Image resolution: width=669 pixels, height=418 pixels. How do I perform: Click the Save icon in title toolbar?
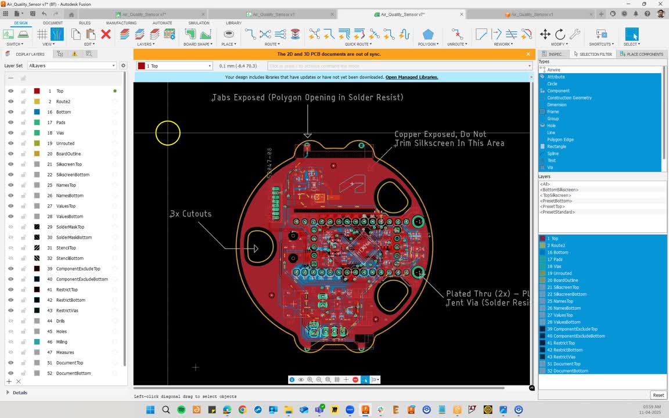pyautogui.click(x=33, y=14)
